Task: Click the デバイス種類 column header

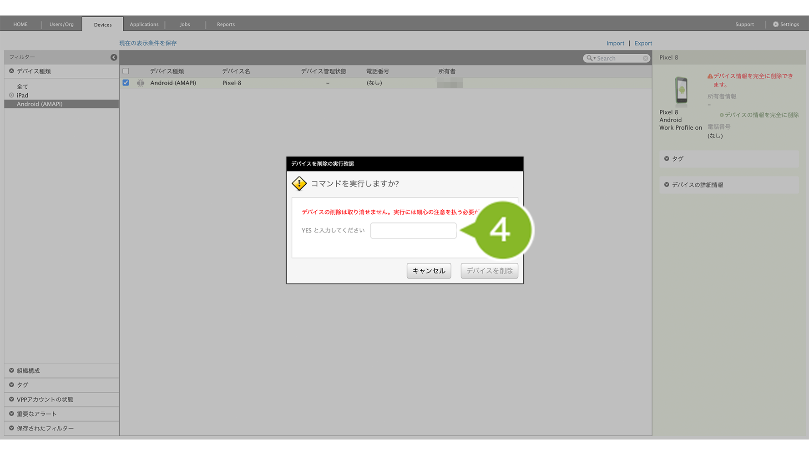Action: [167, 71]
